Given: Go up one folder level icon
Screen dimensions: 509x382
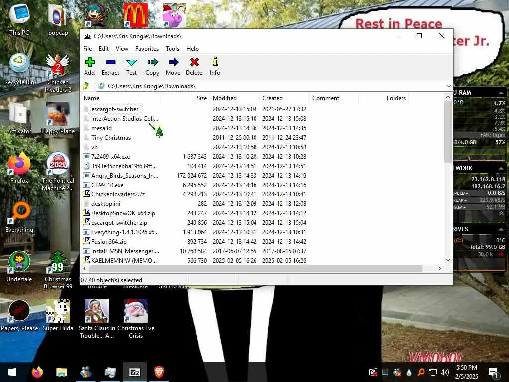Looking at the screenshot, I should pyautogui.click(x=86, y=86).
